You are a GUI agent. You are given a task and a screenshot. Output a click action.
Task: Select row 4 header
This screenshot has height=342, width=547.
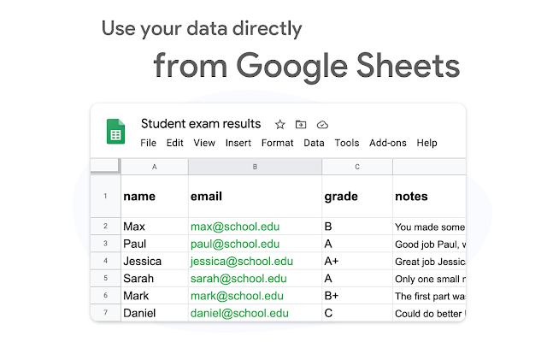click(x=105, y=261)
